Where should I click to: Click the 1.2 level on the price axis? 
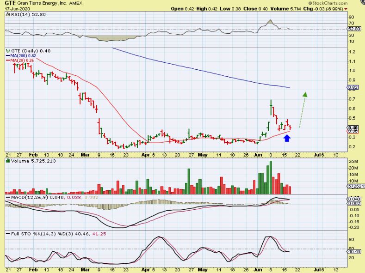click(353, 52)
